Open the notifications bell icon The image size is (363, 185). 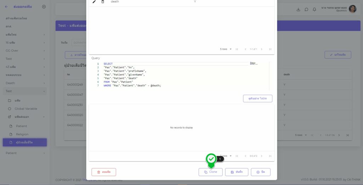click(x=314, y=10)
